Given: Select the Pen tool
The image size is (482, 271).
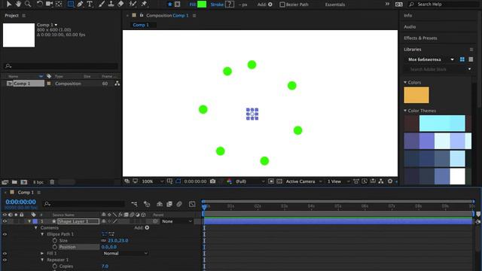Looking at the screenshot, I should pyautogui.click(x=81, y=4).
